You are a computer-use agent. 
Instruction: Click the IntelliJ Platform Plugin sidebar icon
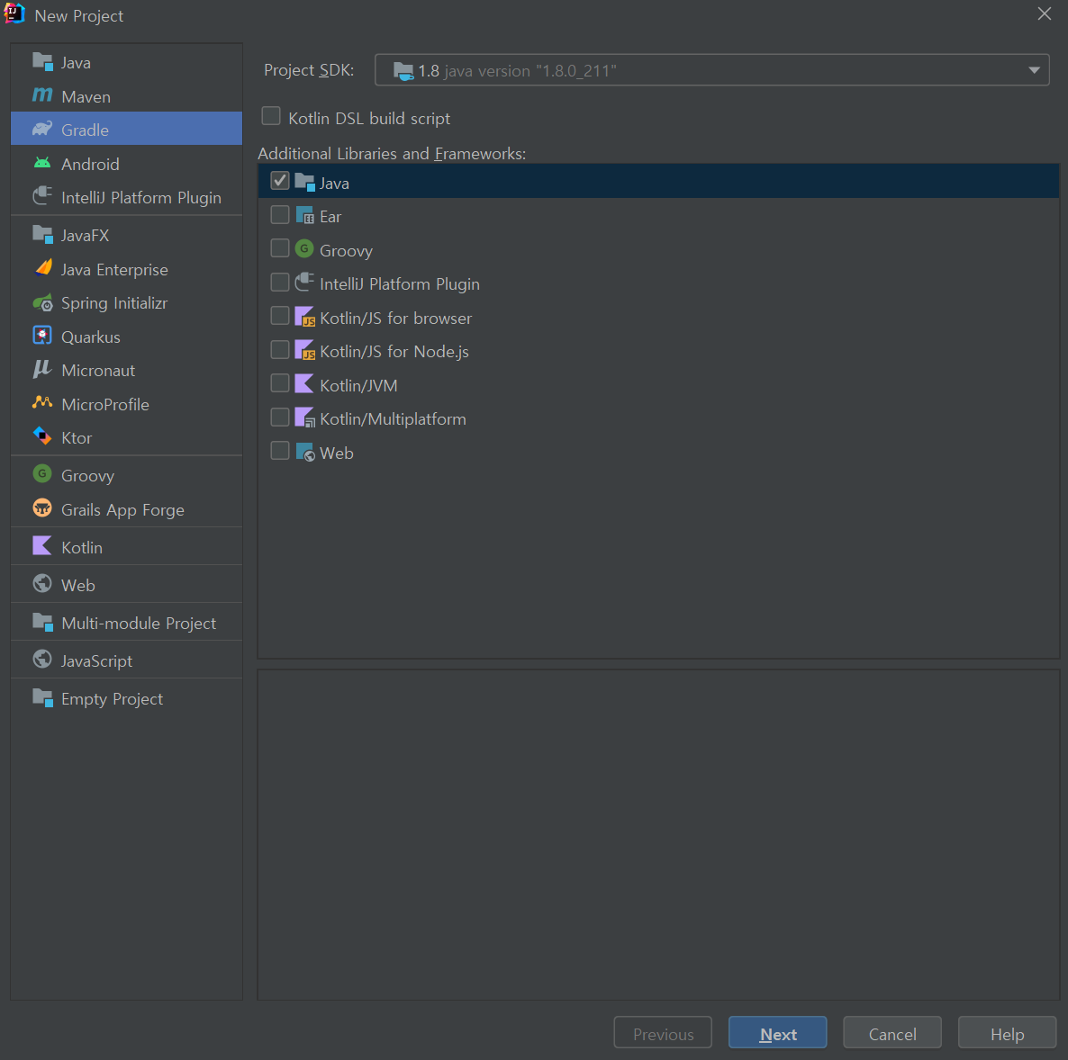(42, 196)
